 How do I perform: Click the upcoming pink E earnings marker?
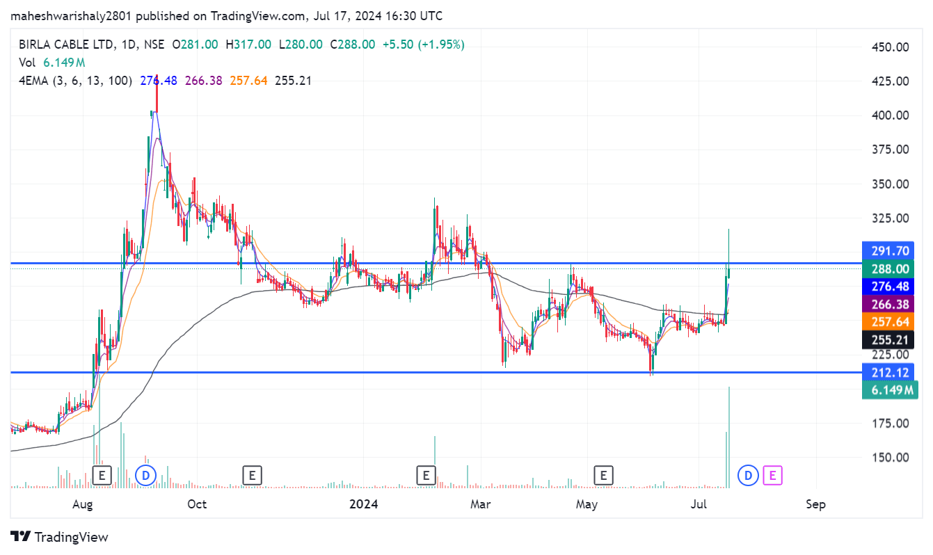point(772,476)
